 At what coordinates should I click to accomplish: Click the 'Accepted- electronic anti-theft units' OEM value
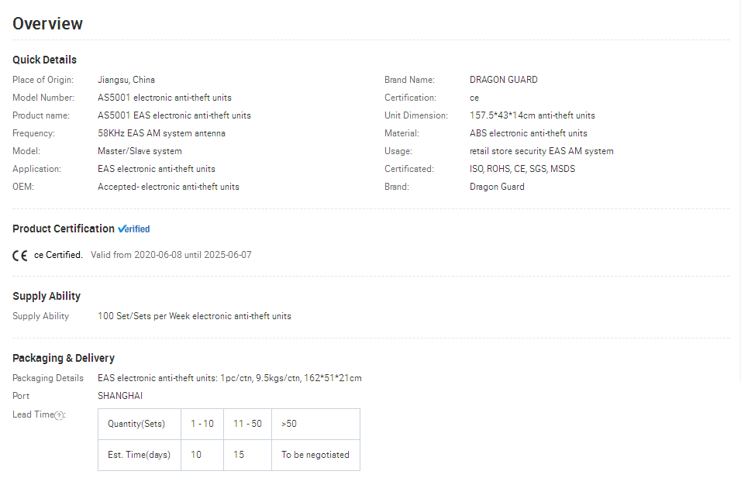click(x=168, y=187)
